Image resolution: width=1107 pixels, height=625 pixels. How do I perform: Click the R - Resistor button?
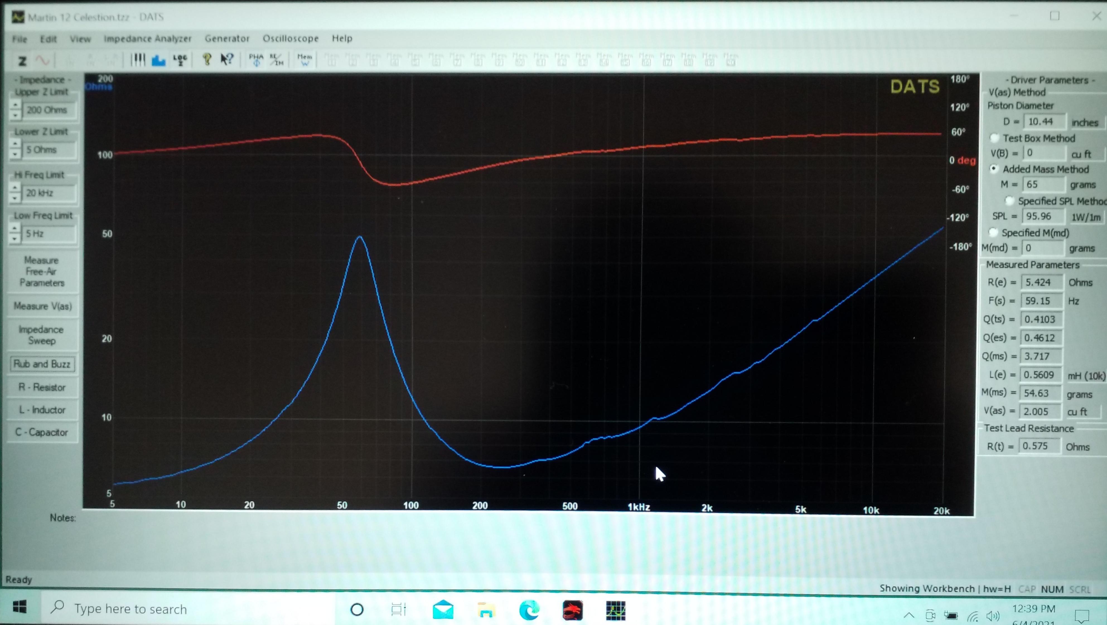(42, 387)
